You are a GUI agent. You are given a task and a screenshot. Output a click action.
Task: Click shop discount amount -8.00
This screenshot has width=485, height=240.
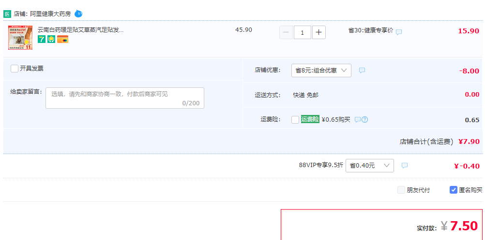click(x=469, y=71)
